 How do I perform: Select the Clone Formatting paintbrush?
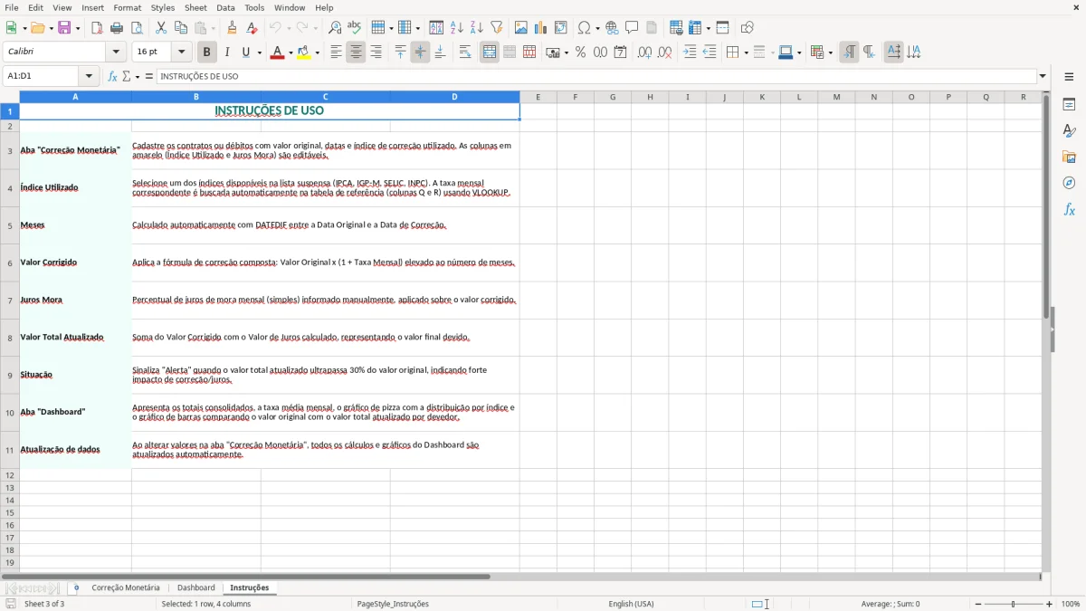[232, 28]
